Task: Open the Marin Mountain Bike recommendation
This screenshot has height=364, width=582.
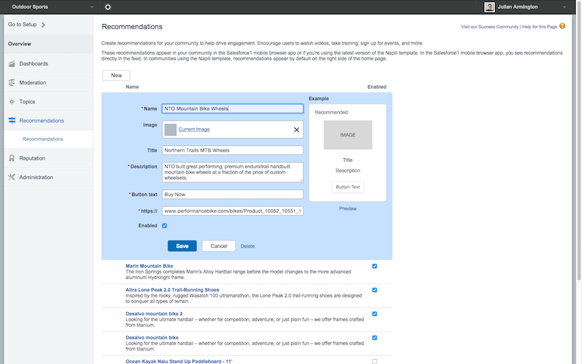Action: click(x=149, y=266)
